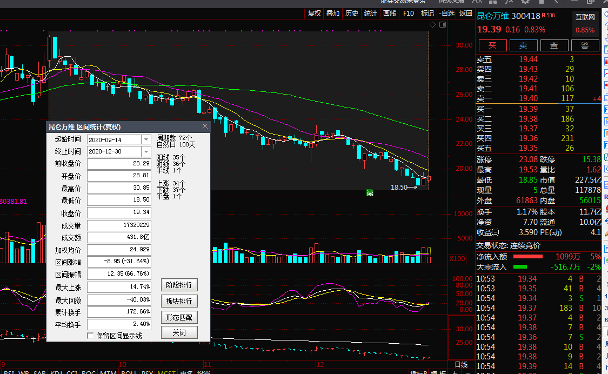Click the 阶段排行 button

click(x=179, y=285)
